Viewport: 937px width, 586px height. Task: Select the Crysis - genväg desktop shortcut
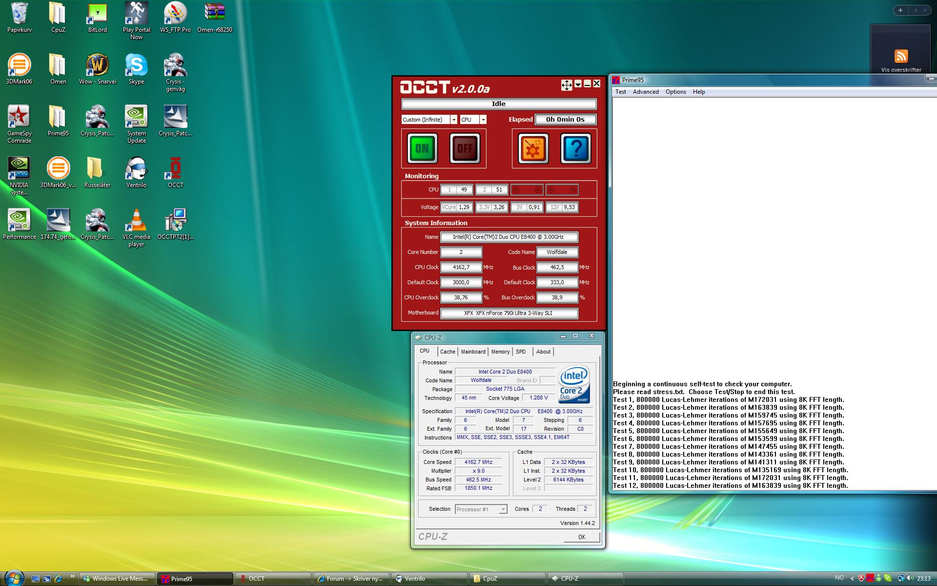click(175, 72)
